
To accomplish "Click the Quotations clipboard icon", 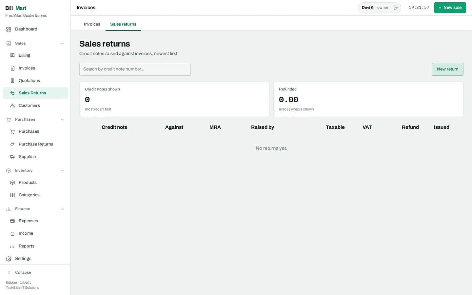I will click(12, 81).
